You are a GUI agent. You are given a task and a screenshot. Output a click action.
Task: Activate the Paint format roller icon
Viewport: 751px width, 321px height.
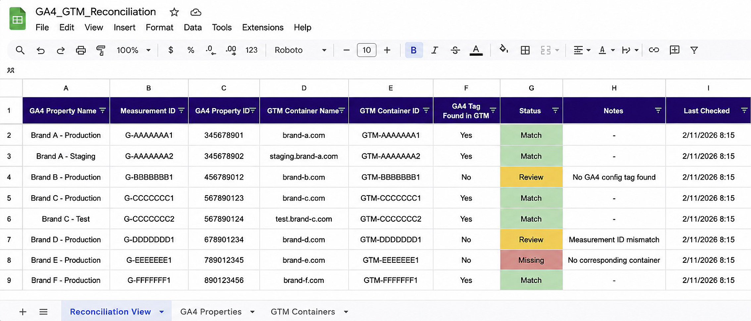tap(101, 50)
